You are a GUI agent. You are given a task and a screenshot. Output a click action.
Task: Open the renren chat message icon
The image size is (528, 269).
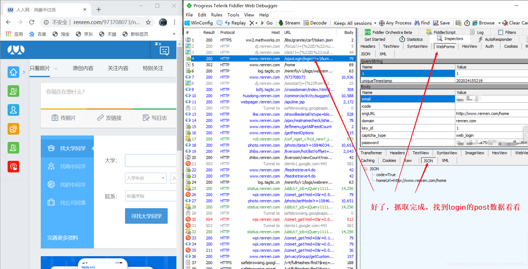click(x=164, y=51)
